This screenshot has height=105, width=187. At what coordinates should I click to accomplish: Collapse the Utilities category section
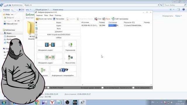point(58,38)
